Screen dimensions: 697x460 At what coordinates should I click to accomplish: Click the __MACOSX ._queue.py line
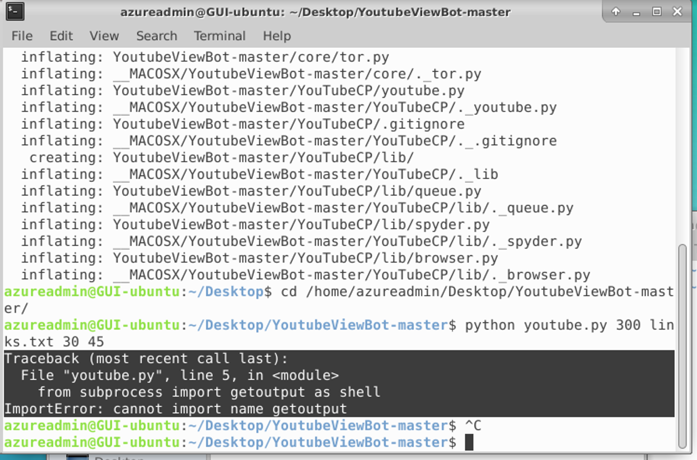click(x=297, y=208)
